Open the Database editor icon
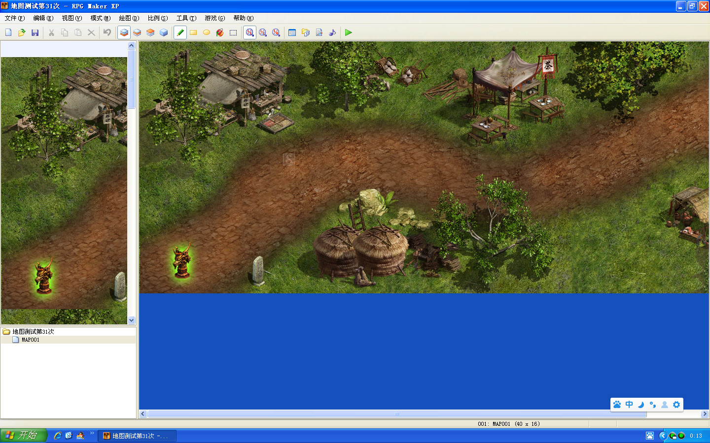 click(x=292, y=32)
